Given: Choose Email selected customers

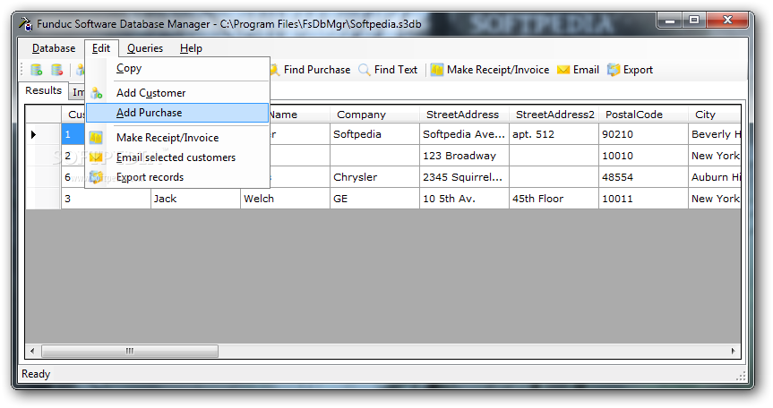Looking at the screenshot, I should click(177, 157).
